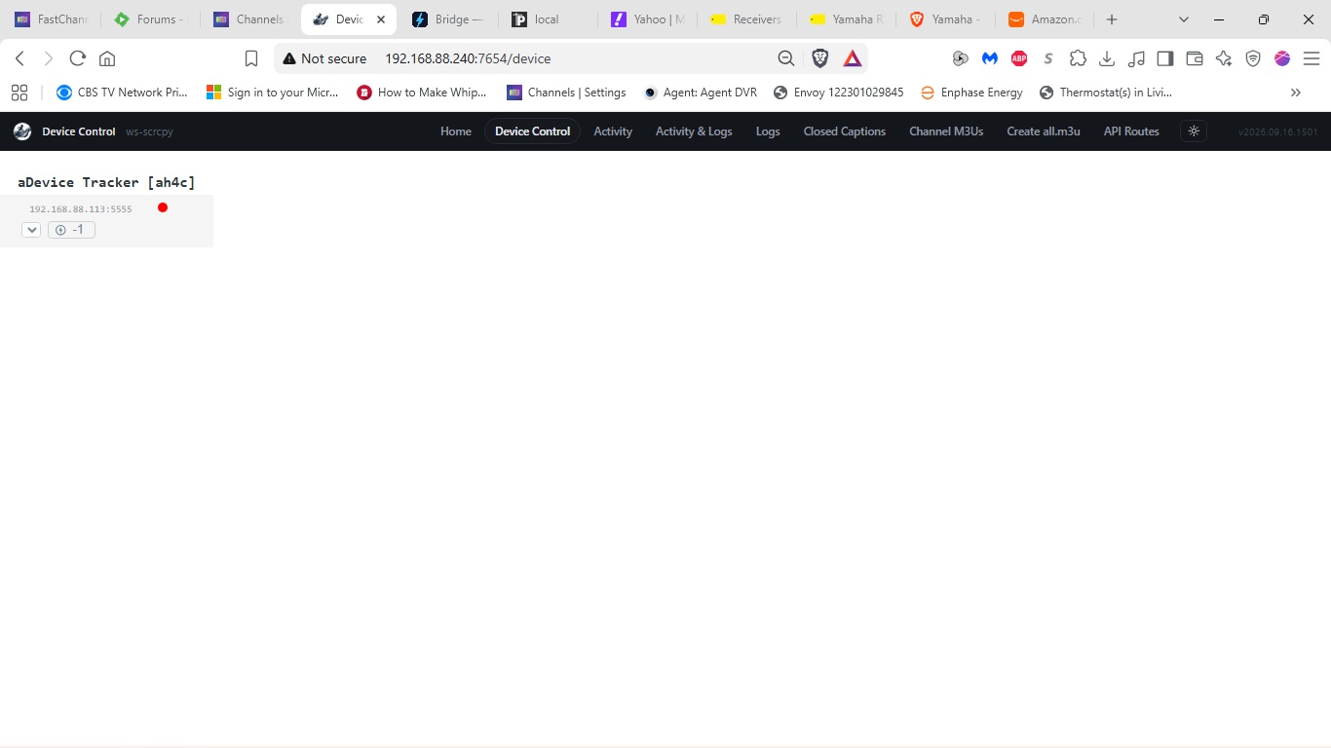Expand the tab search chevron dropdown
The width and height of the screenshot is (1331, 748).
1184,19
